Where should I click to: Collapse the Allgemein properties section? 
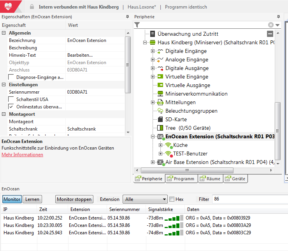tap(4, 33)
